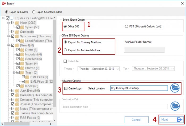186x126 pixels.
Task: Click the horizontal scrollbar left arrow
Action: coord(2,124)
